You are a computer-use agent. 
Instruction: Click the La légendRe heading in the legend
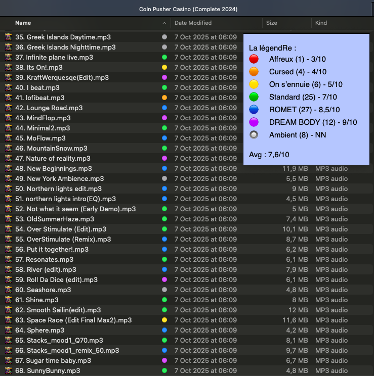(x=272, y=48)
